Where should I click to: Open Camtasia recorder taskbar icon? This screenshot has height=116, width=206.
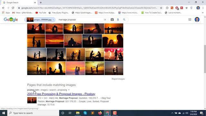pos(115,113)
